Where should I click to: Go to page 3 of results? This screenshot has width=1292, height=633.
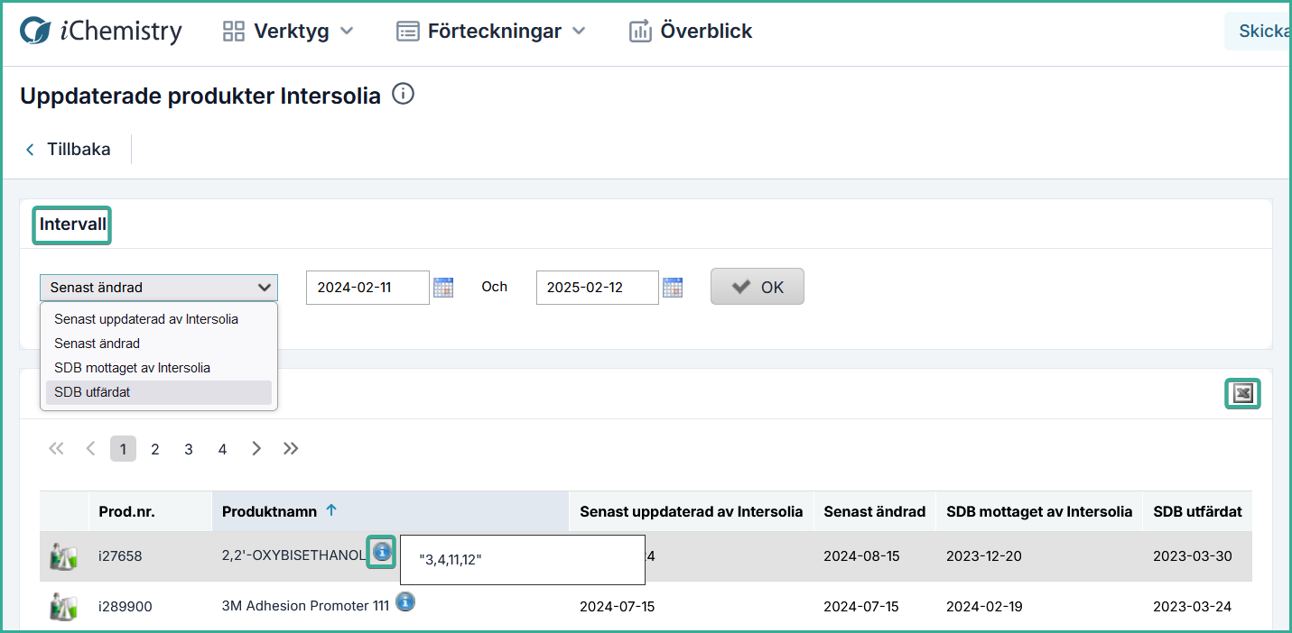pos(189,449)
